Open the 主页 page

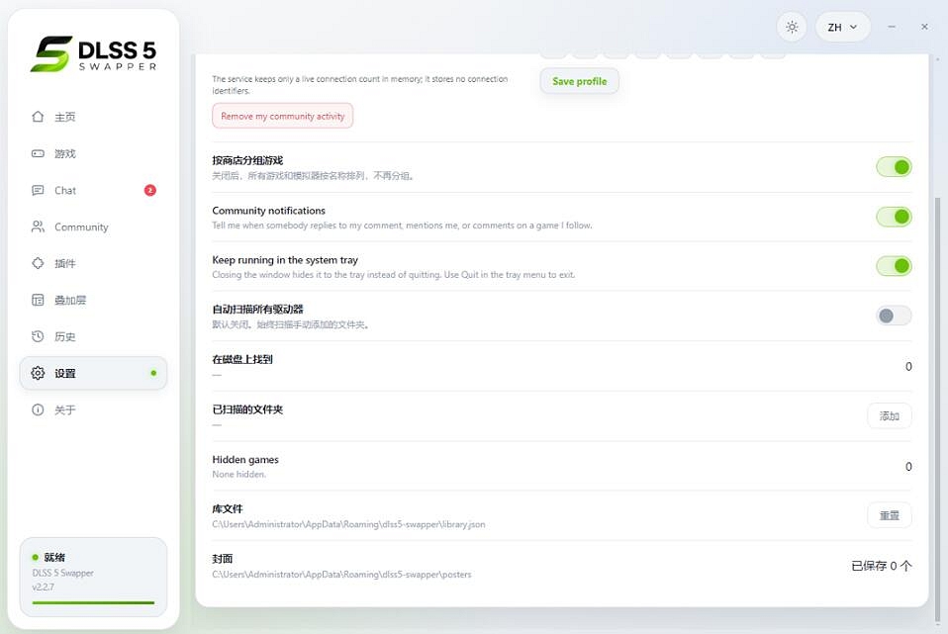pos(93,117)
